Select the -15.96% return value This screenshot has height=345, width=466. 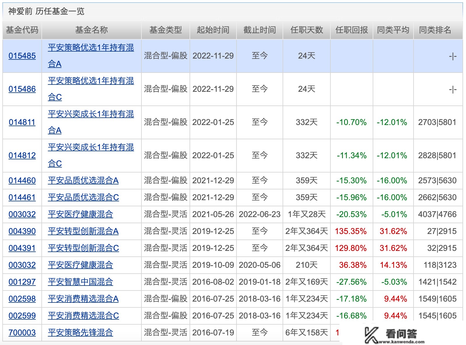pyautogui.click(x=351, y=198)
